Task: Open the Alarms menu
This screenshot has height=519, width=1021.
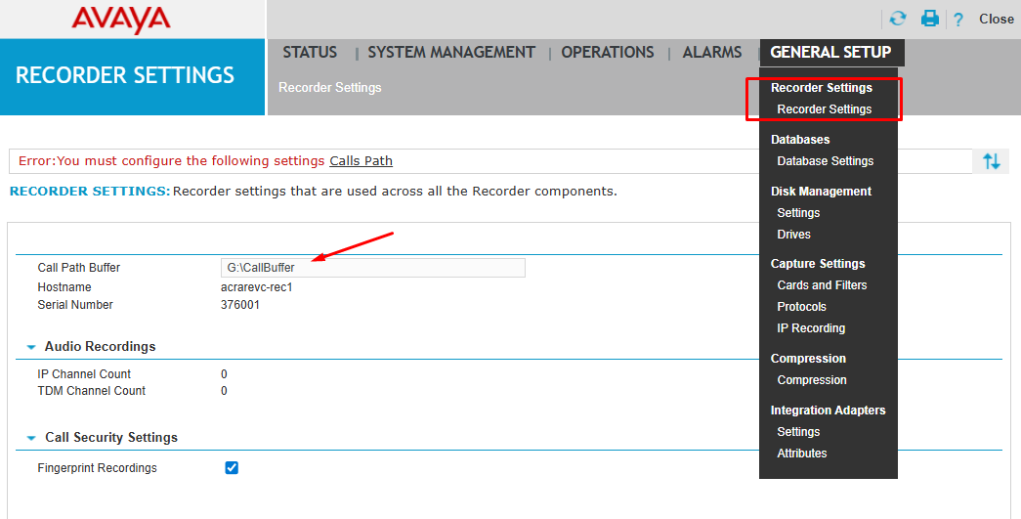Action: click(711, 53)
